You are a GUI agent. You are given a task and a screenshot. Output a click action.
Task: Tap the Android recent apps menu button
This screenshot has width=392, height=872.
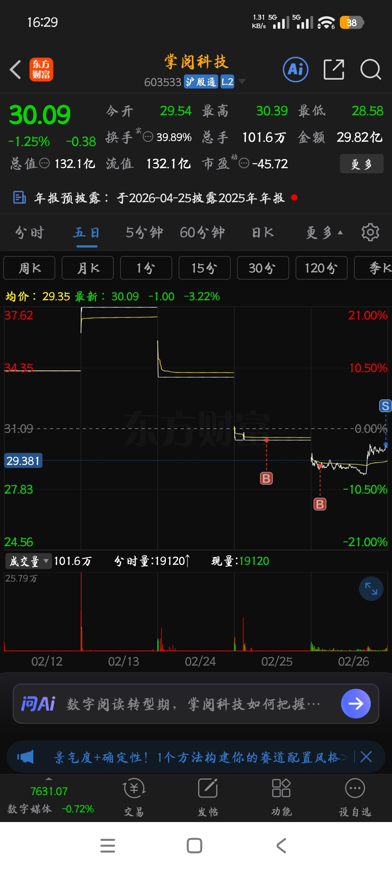108,846
